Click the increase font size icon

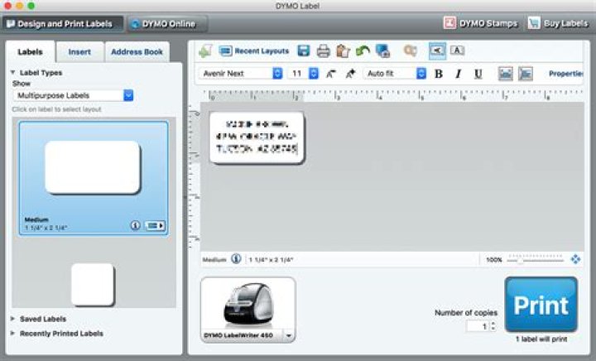(350, 74)
